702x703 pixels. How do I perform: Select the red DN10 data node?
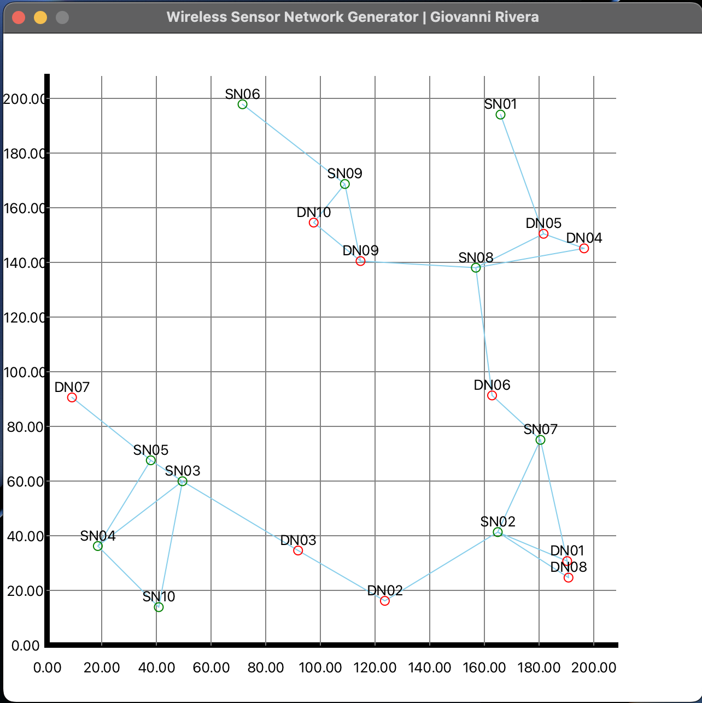coord(314,222)
